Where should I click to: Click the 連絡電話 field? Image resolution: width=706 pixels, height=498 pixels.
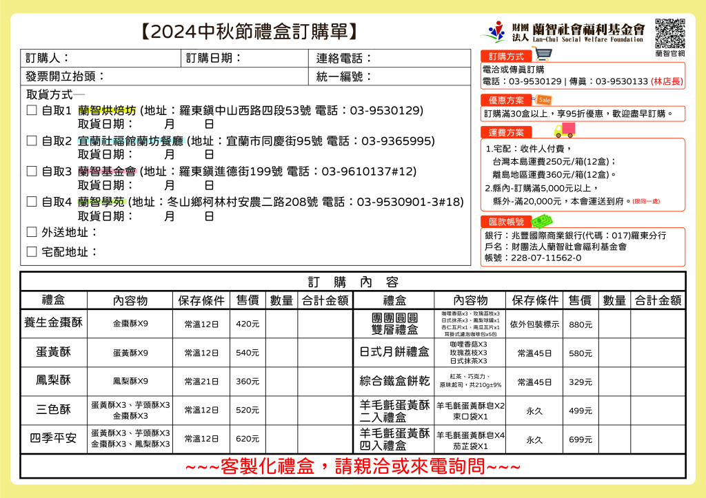(x=390, y=58)
